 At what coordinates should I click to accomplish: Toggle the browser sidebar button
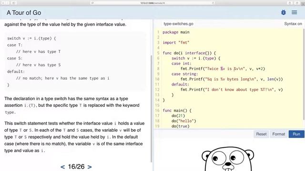pyautogui.click(x=14, y=3)
